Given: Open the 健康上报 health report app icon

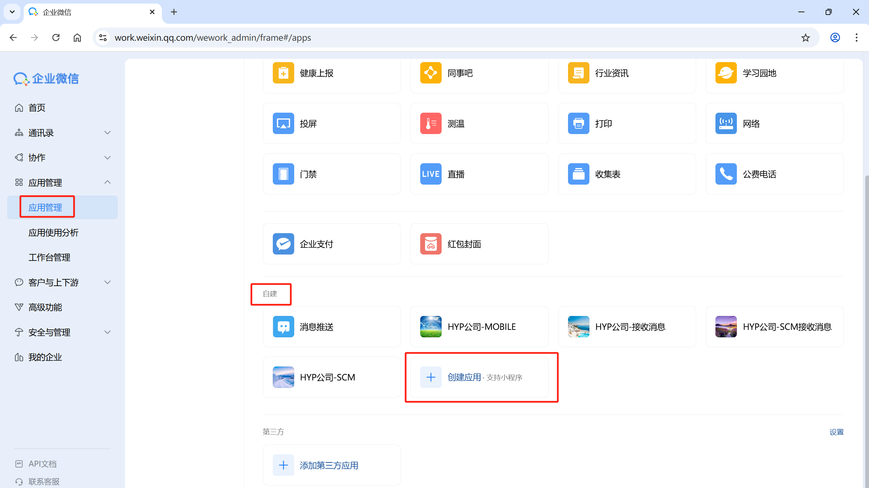Looking at the screenshot, I should pyautogui.click(x=283, y=73).
